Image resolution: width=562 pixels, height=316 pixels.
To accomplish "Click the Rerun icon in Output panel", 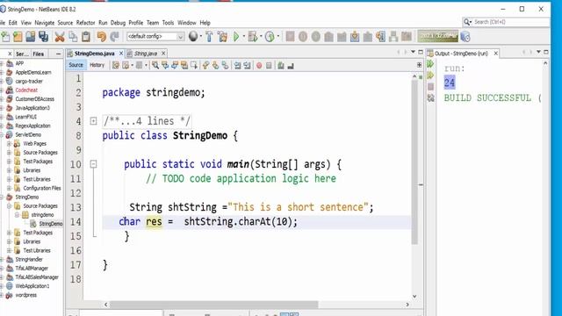I will click(x=430, y=64).
